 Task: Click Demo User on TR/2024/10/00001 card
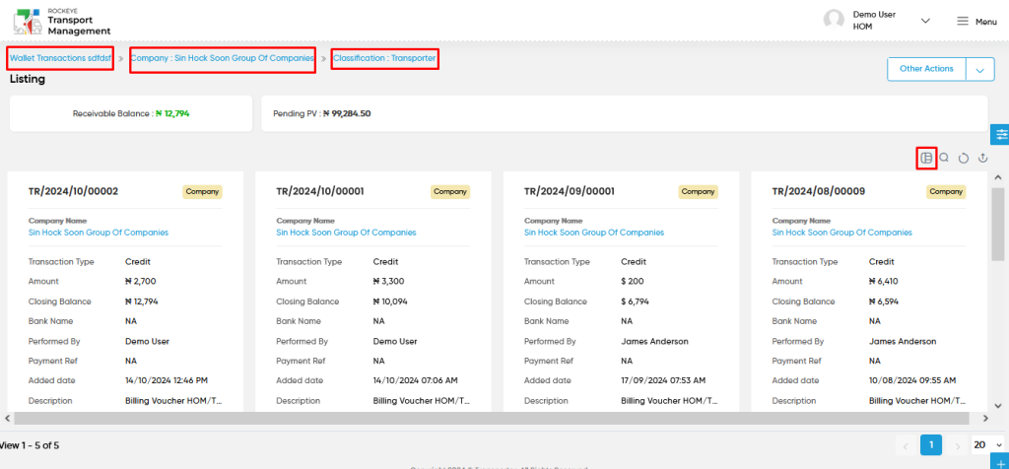click(395, 341)
